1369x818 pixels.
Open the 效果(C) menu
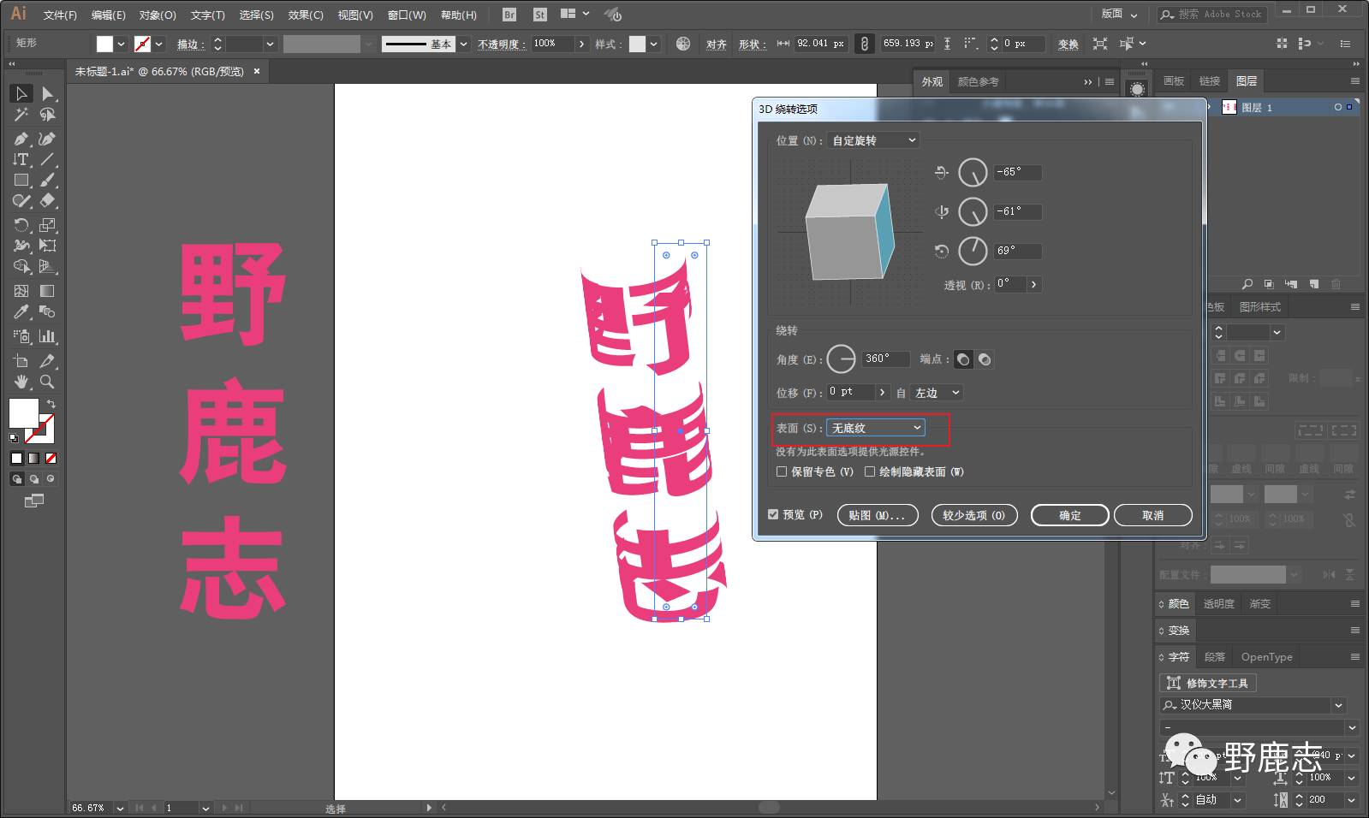tap(305, 15)
